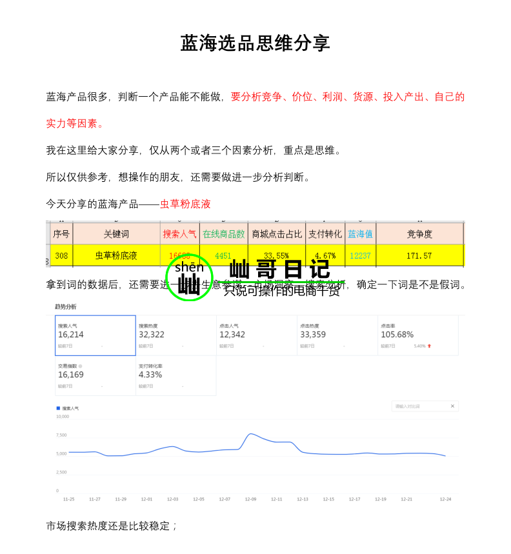
Task: Click the sentence 市场搜索热度还是比较稳定；
Action: (x=112, y=526)
